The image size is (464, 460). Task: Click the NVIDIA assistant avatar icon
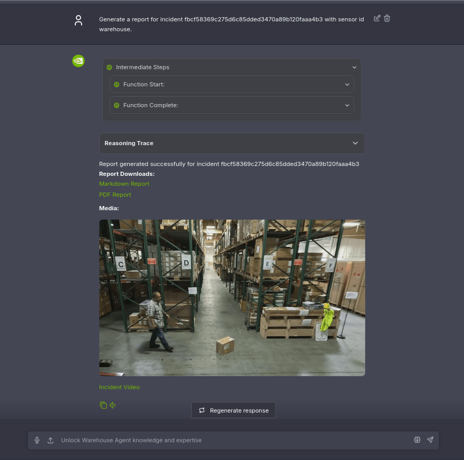click(x=78, y=61)
